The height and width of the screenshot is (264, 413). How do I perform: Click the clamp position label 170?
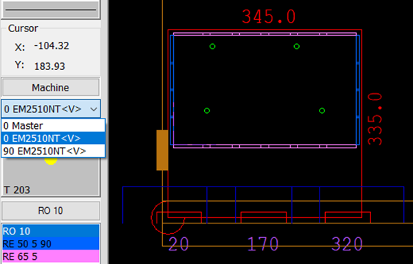tap(263, 244)
